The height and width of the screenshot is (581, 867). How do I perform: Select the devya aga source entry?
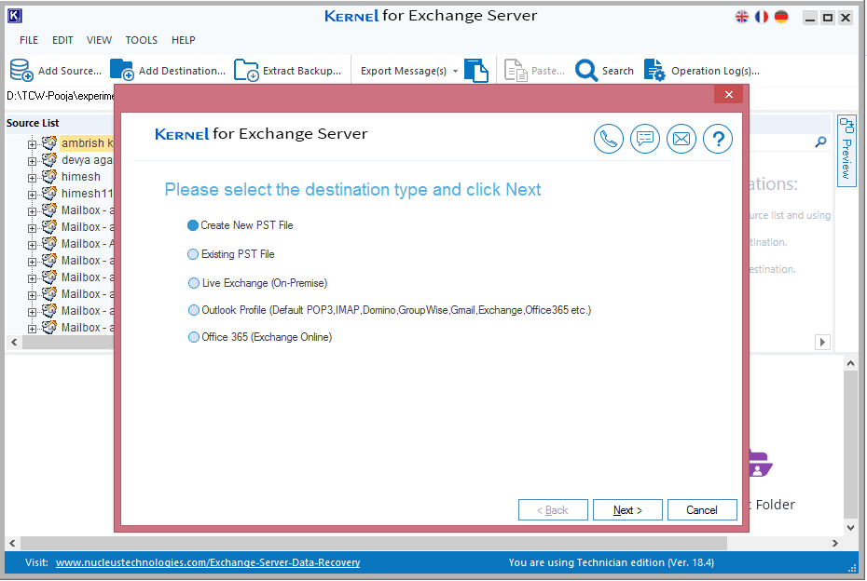click(87, 159)
